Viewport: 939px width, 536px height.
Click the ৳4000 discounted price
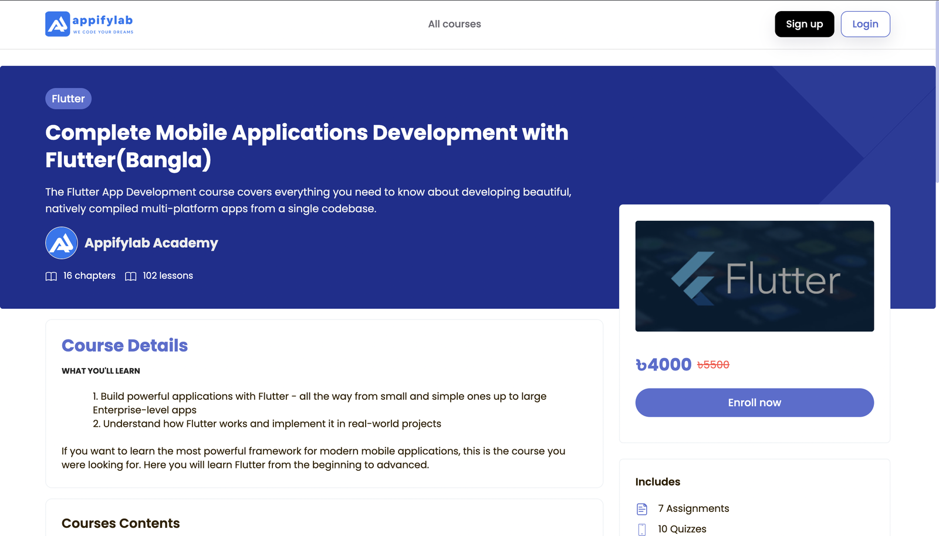[x=664, y=365]
